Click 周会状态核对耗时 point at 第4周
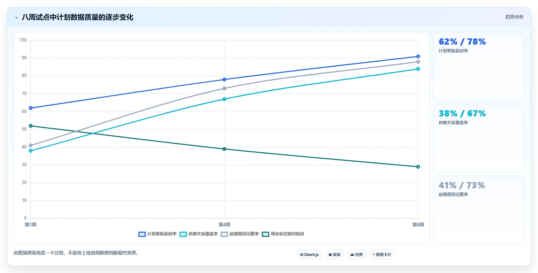538x273 pixels. click(224, 149)
